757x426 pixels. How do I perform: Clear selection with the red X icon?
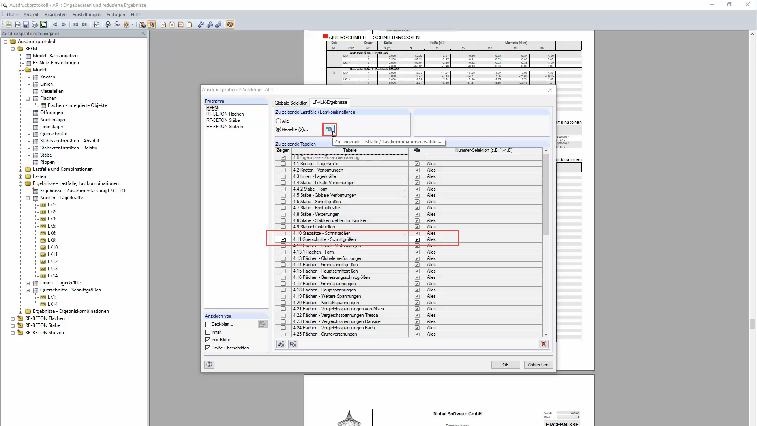tap(544, 344)
